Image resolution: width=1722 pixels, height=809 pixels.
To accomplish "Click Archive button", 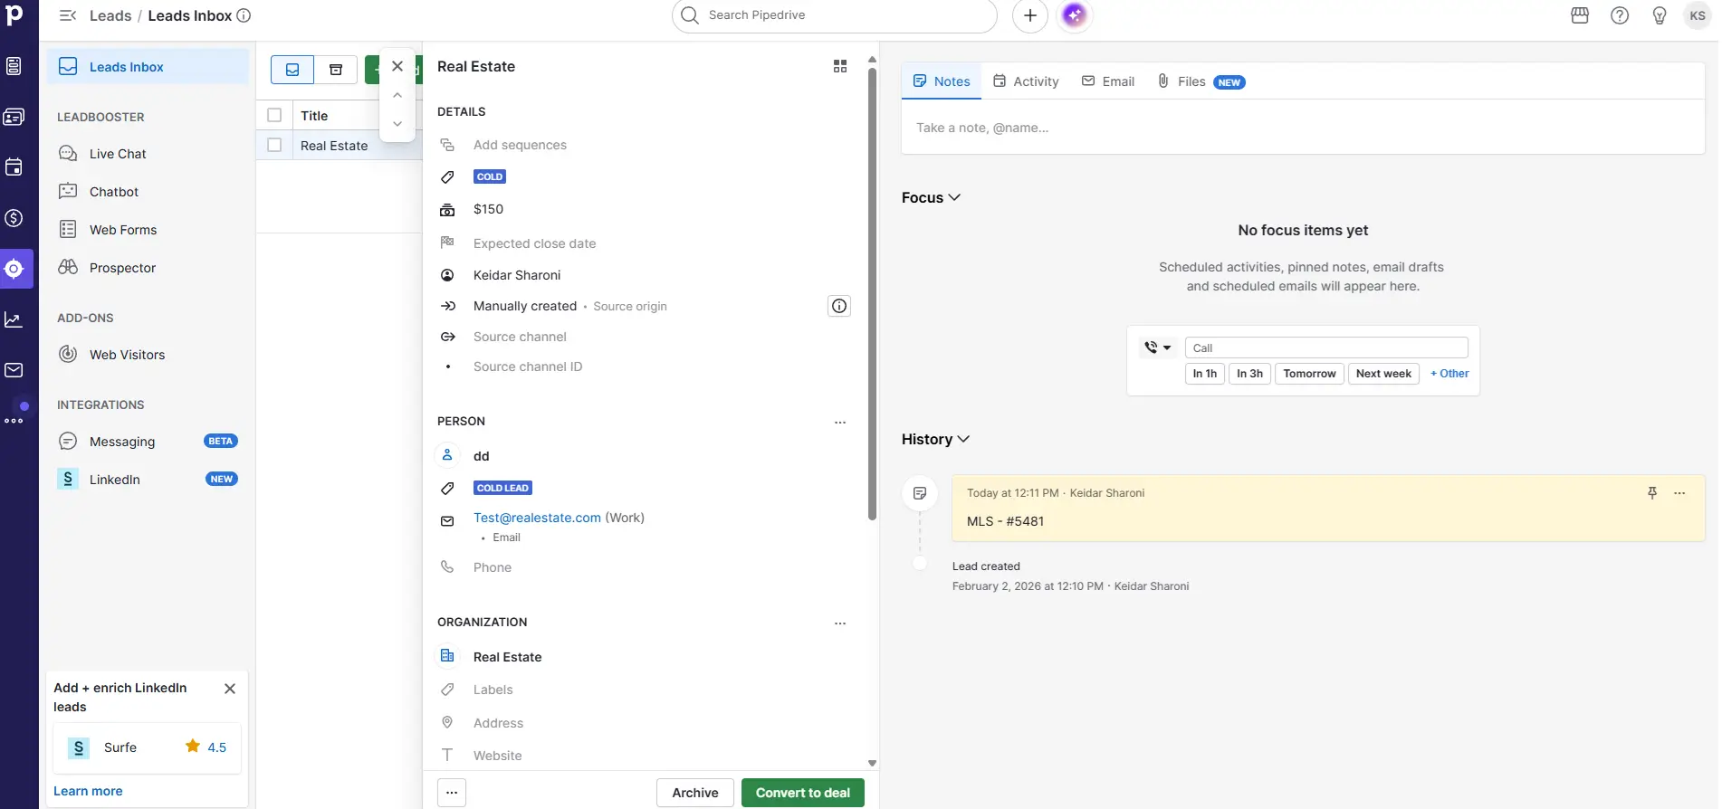I will [x=695, y=793].
